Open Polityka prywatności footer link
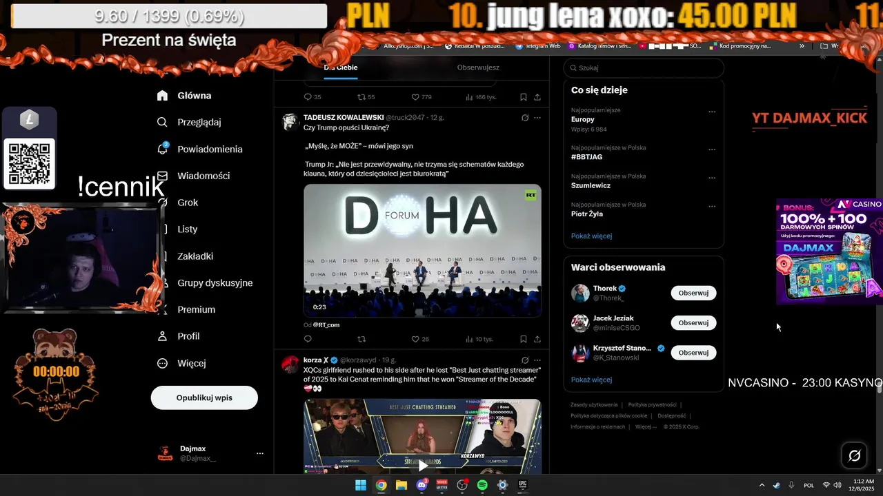This screenshot has height=496, width=883. 652,404
